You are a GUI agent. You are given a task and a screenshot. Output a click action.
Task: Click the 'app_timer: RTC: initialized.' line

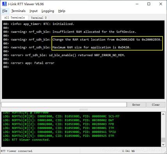39,24
